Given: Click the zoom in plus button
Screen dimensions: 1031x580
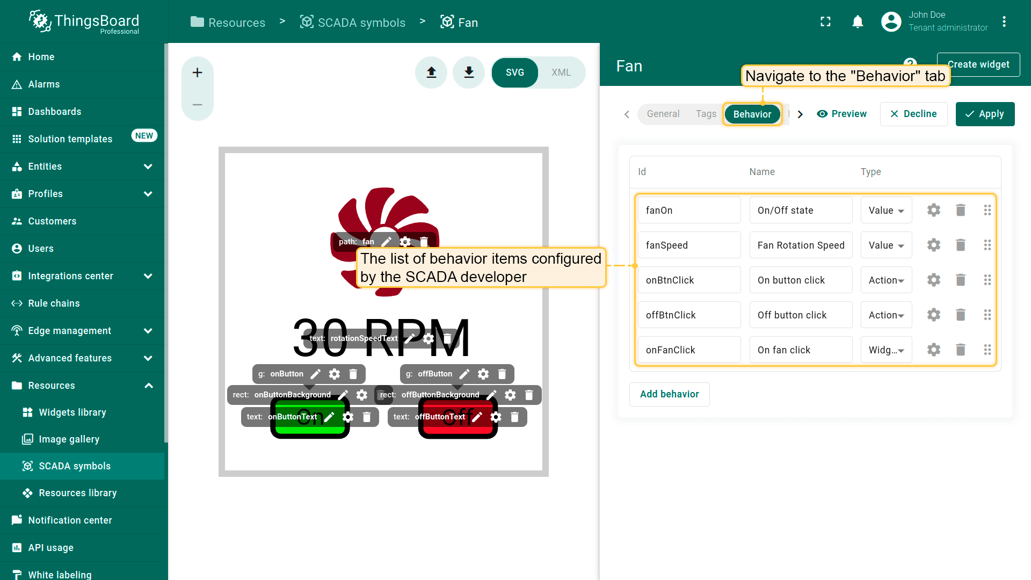Looking at the screenshot, I should tap(197, 73).
